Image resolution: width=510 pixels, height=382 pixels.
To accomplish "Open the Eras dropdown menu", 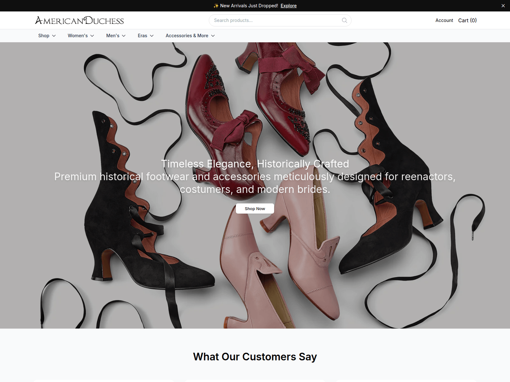I will tap(146, 36).
